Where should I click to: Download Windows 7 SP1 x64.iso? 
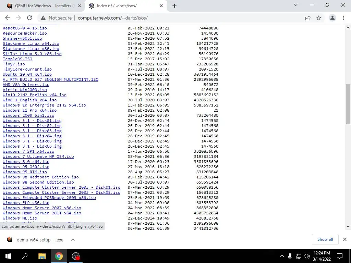[x=28, y=152]
